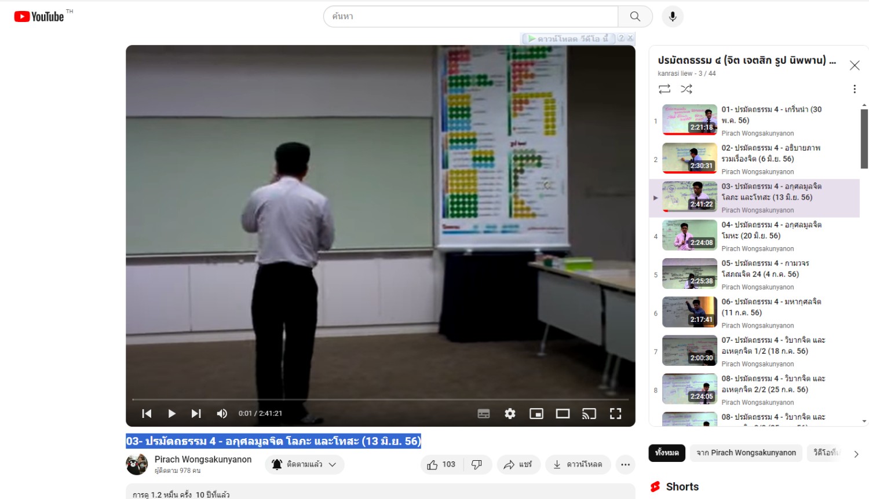This screenshot has width=869, height=499.
Task: Open more actions three-dot menu
Action: [x=625, y=464]
